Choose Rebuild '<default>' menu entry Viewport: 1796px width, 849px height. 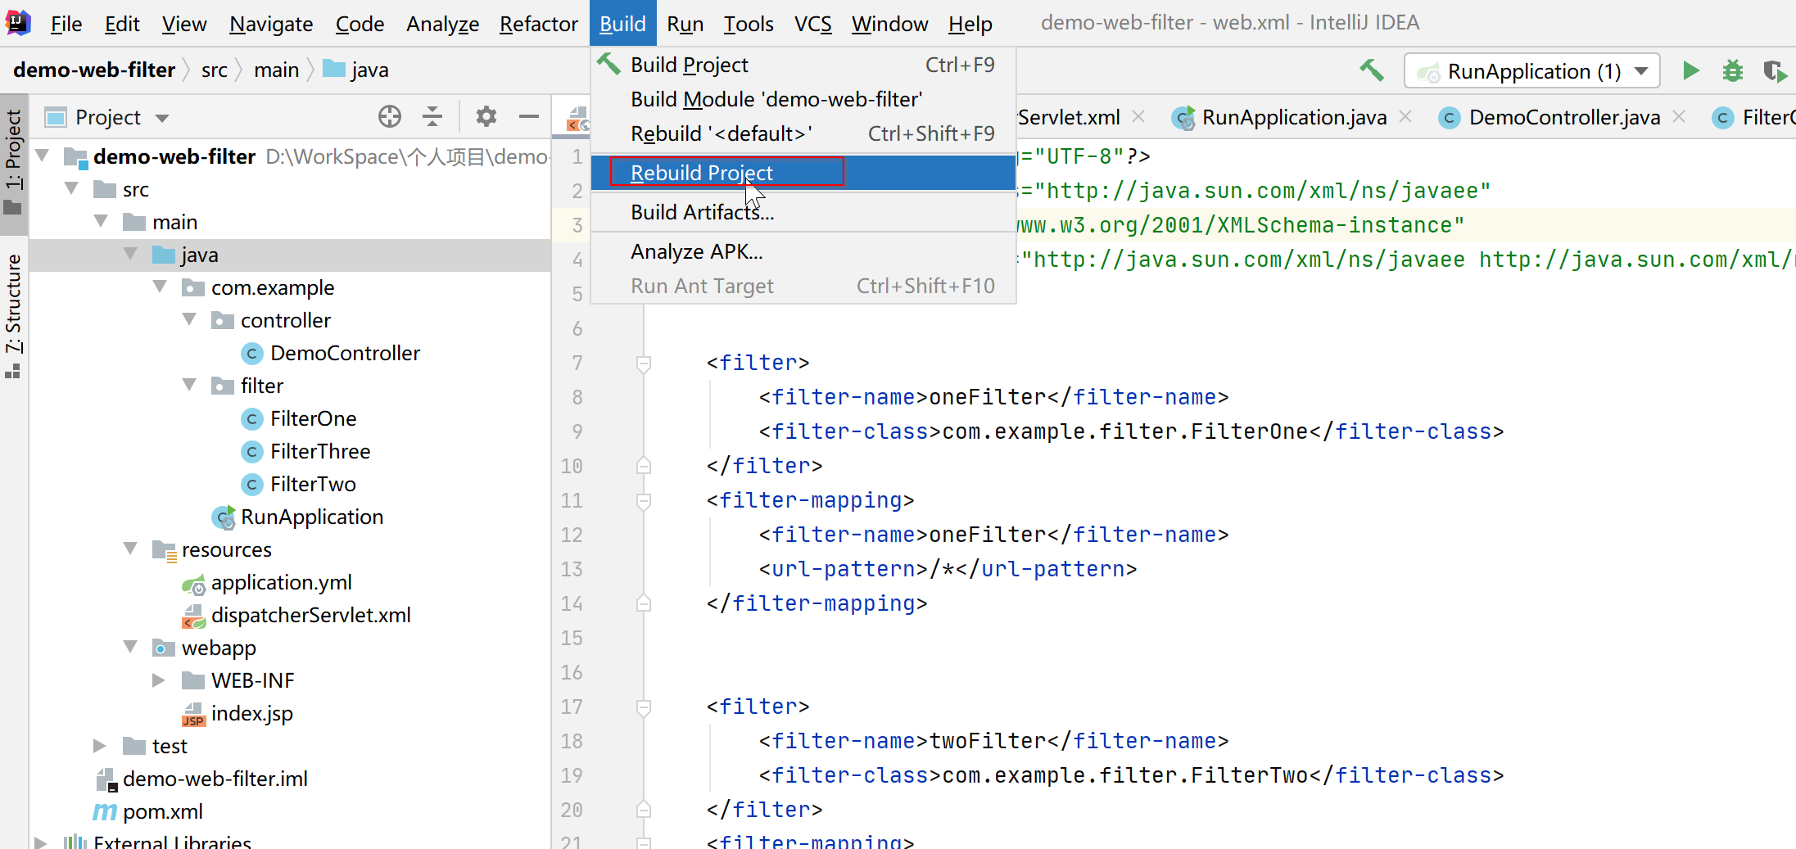(x=803, y=133)
